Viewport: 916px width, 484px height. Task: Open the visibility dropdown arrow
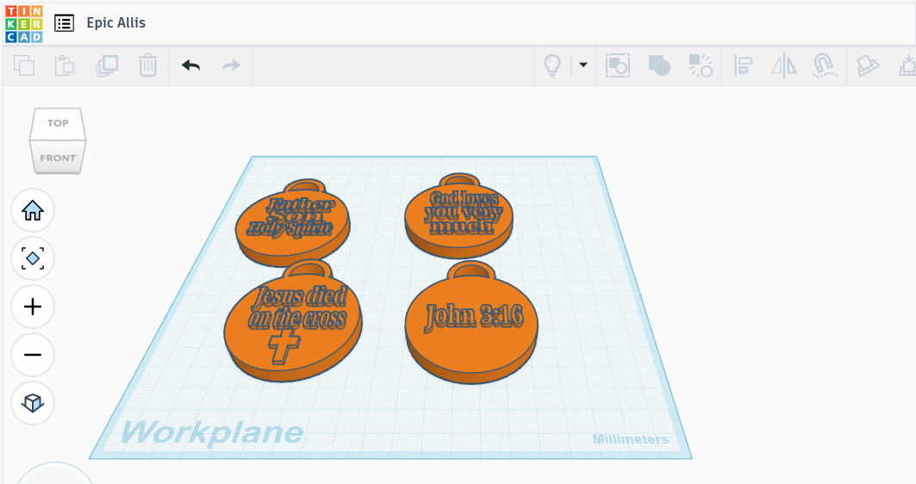[583, 65]
